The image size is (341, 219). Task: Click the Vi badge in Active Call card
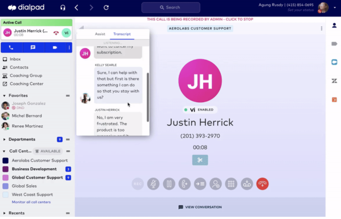pyautogui.click(x=66, y=33)
